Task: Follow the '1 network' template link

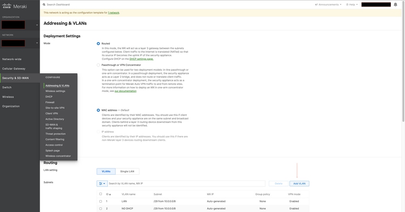Action: coord(114,13)
